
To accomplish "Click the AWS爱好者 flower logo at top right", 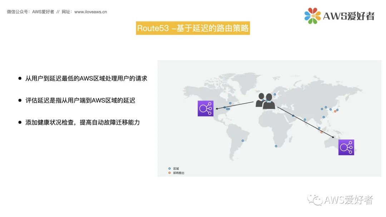I will pyautogui.click(x=312, y=16).
